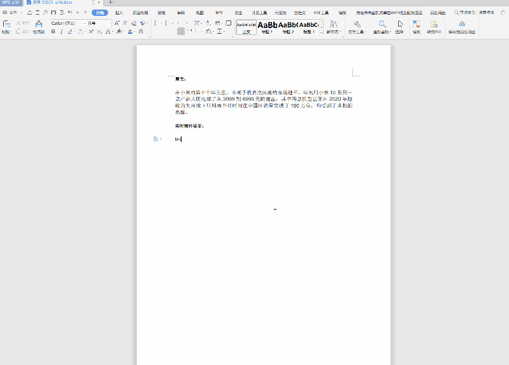Toggle subscript formatting
The width and height of the screenshot is (509, 365).
[99, 31]
